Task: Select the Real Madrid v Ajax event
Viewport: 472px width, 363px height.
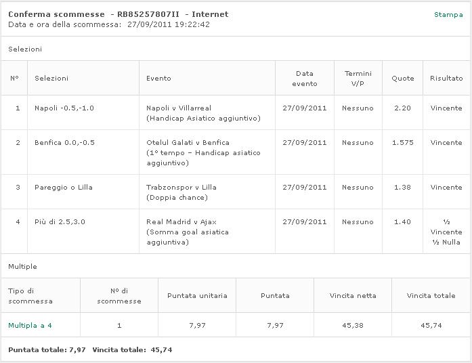Action: pyautogui.click(x=181, y=222)
